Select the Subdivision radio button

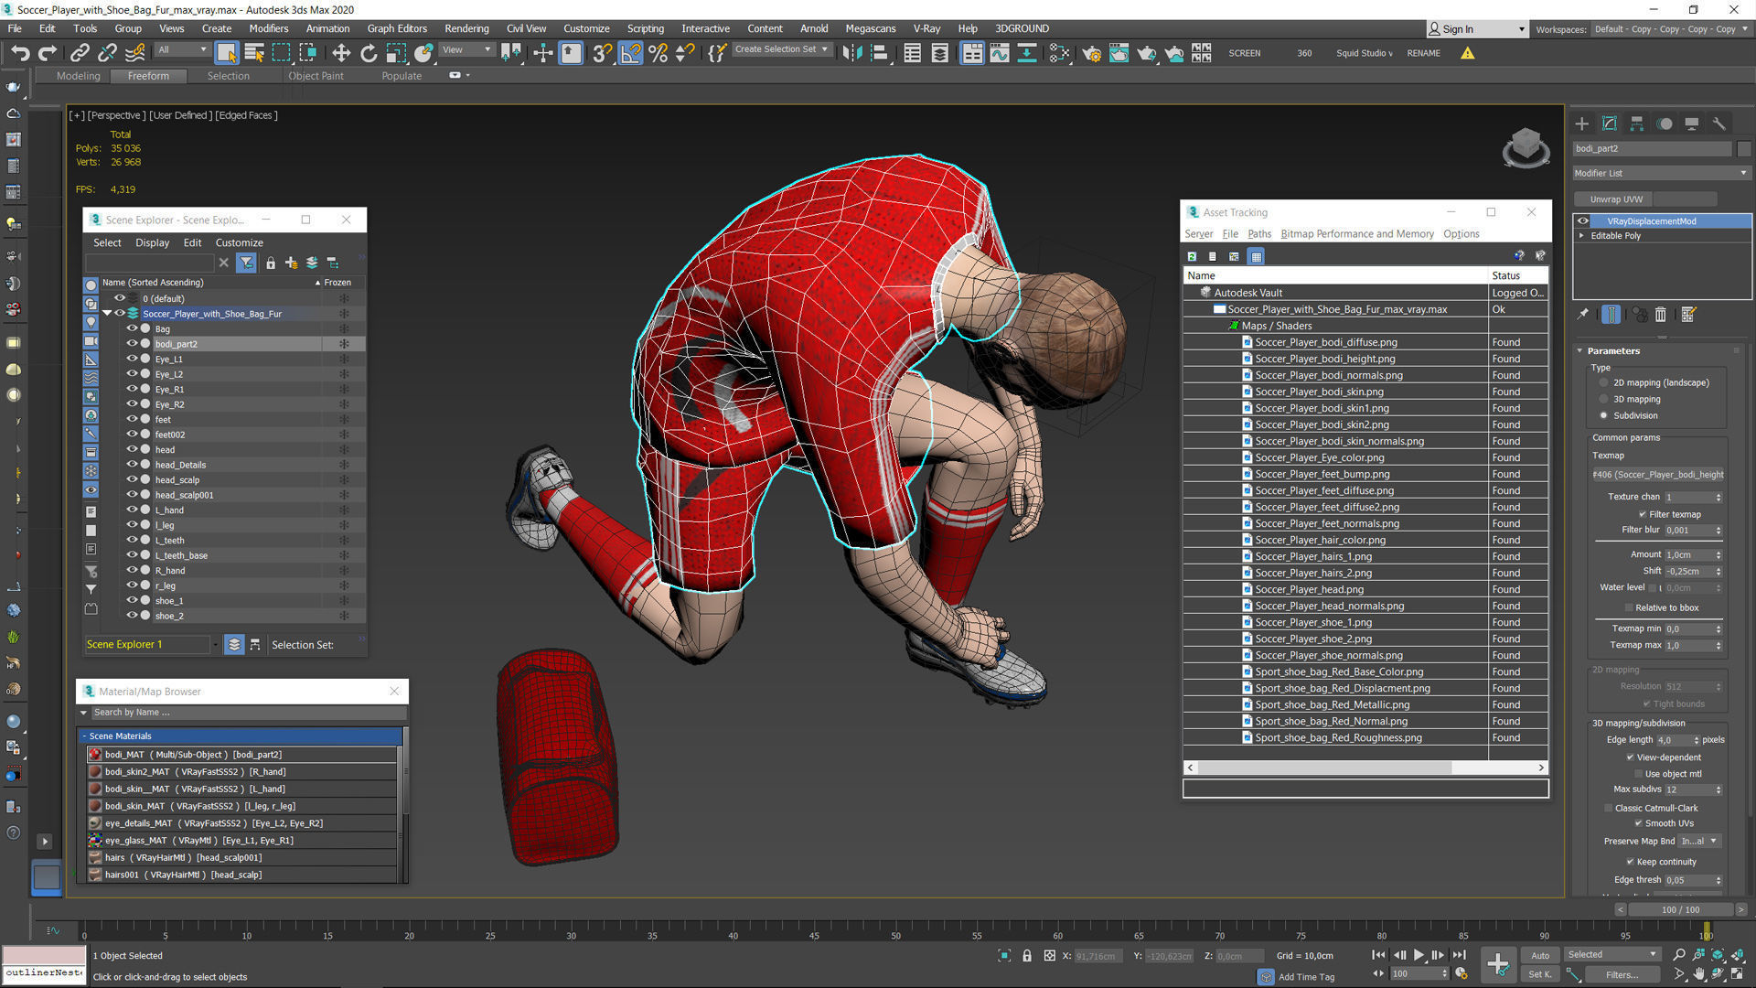coord(1603,416)
